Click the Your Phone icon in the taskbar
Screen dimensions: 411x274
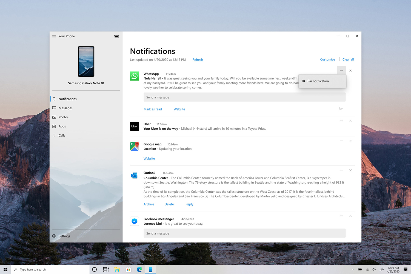(x=151, y=269)
